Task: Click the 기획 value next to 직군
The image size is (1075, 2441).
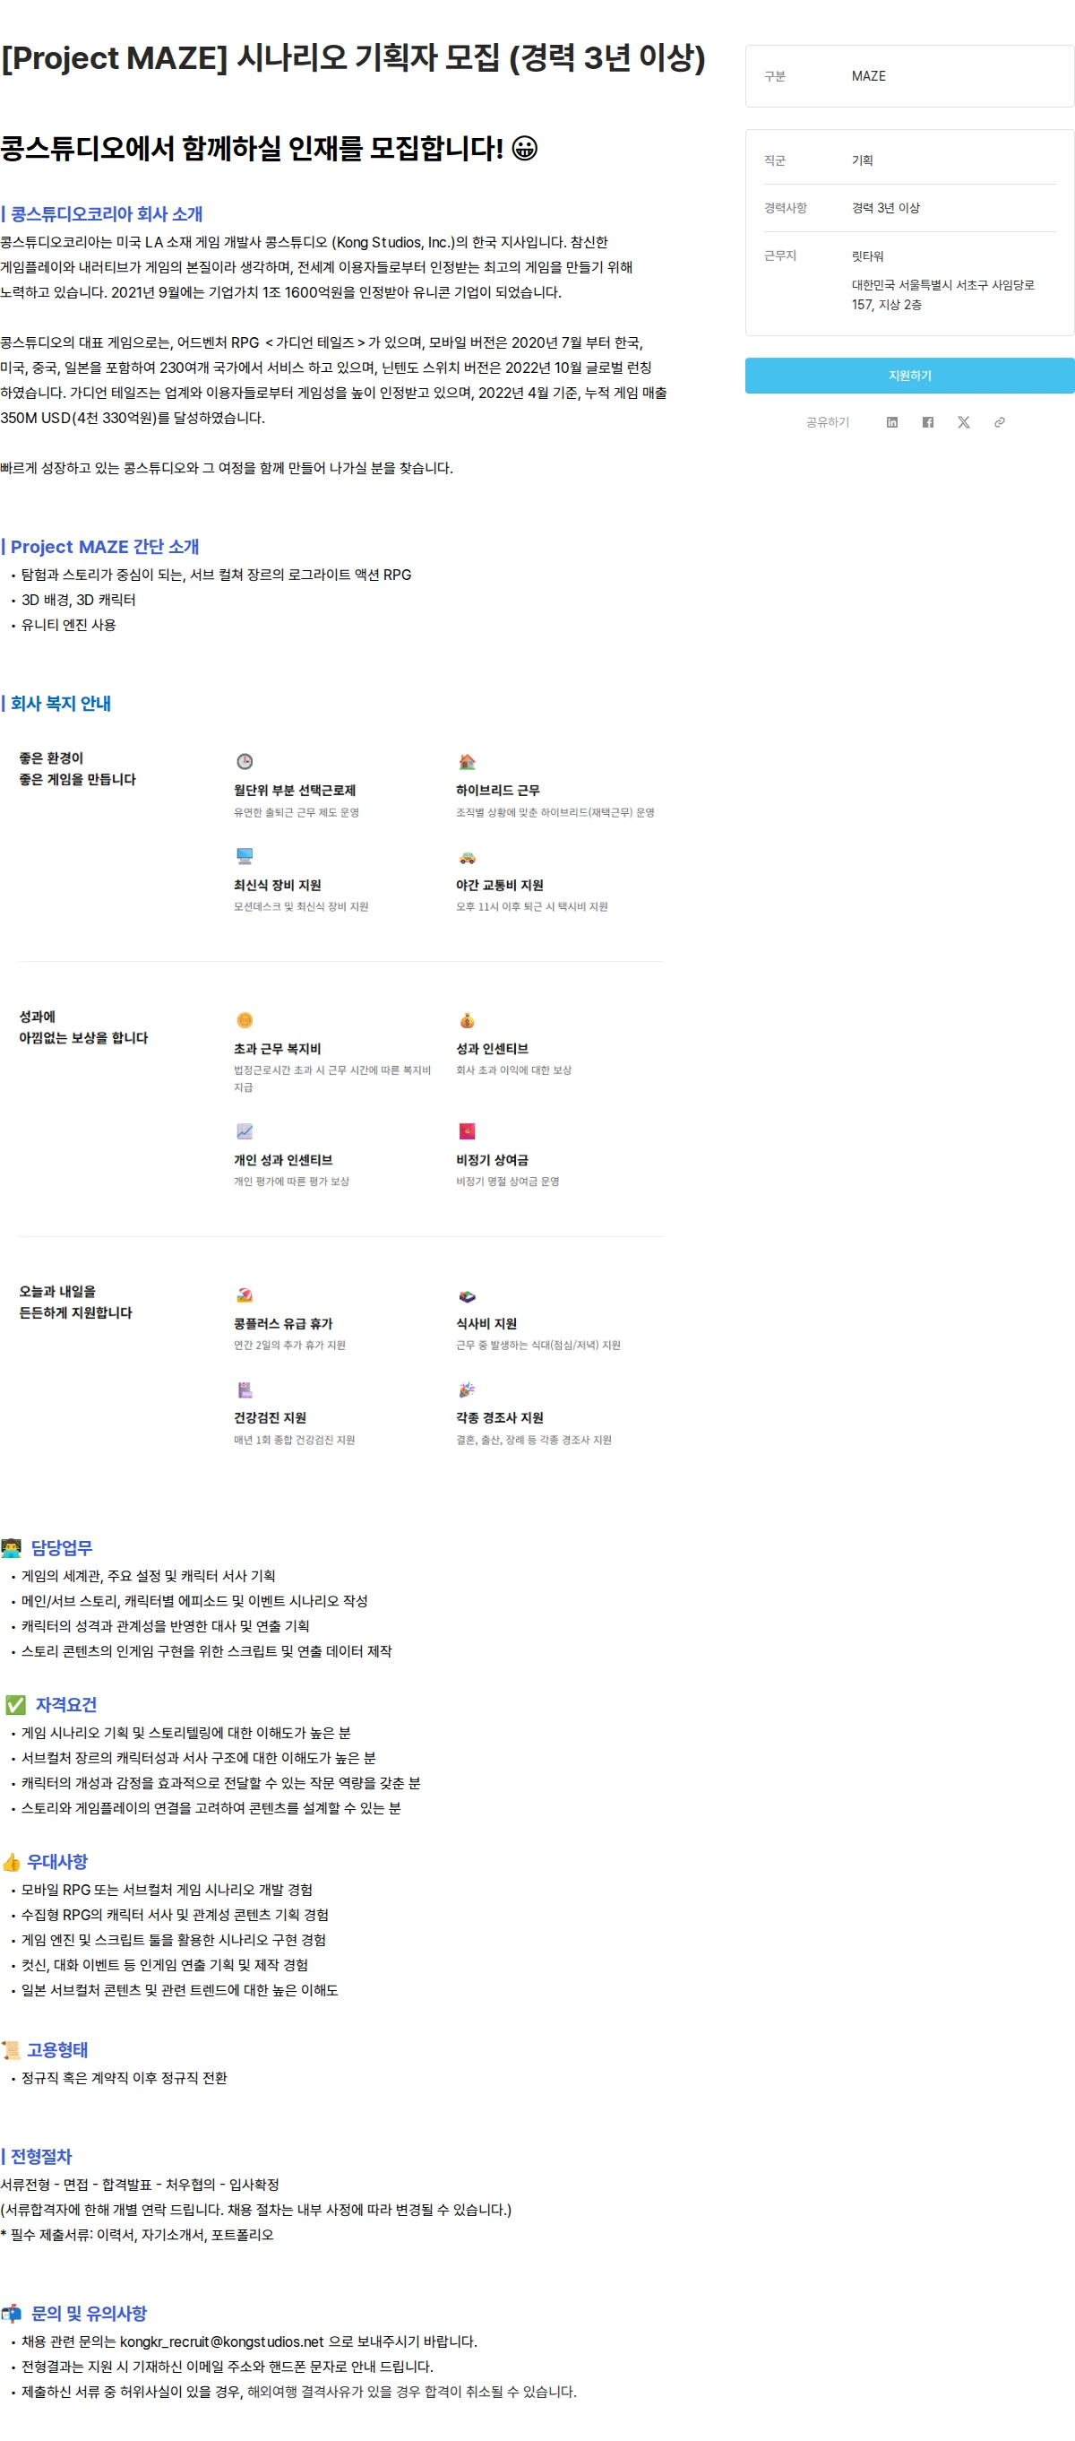Action: click(862, 160)
